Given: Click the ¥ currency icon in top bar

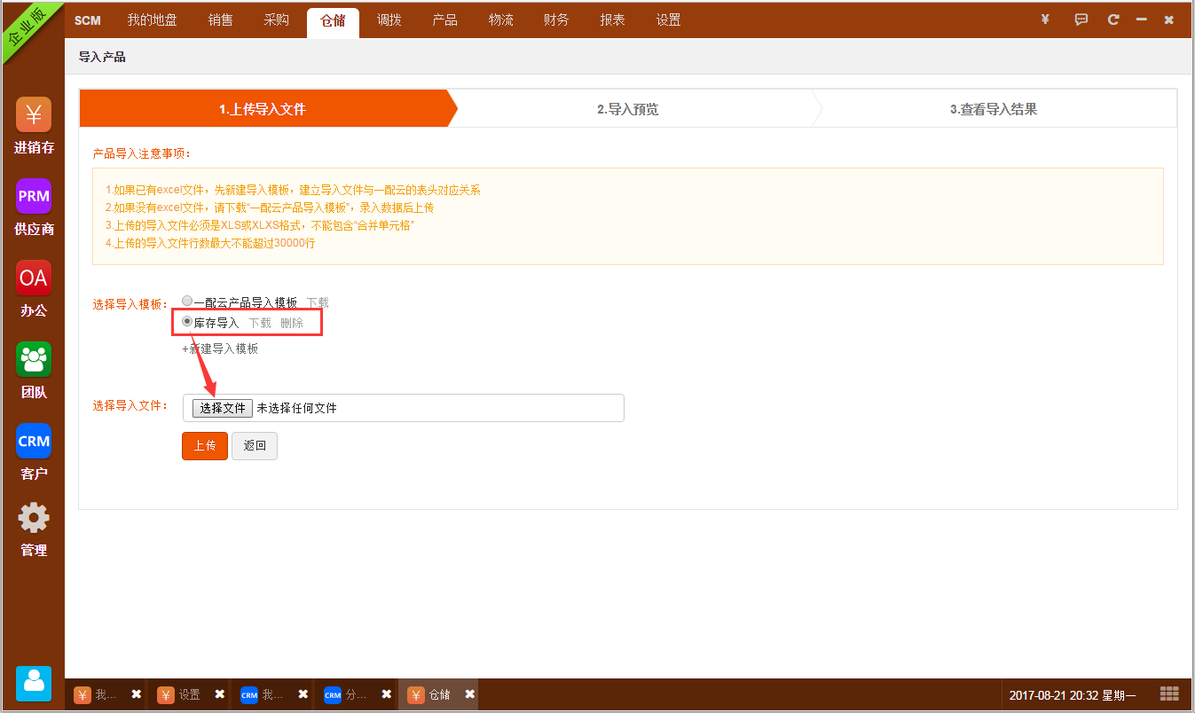Looking at the screenshot, I should pos(1045,20).
